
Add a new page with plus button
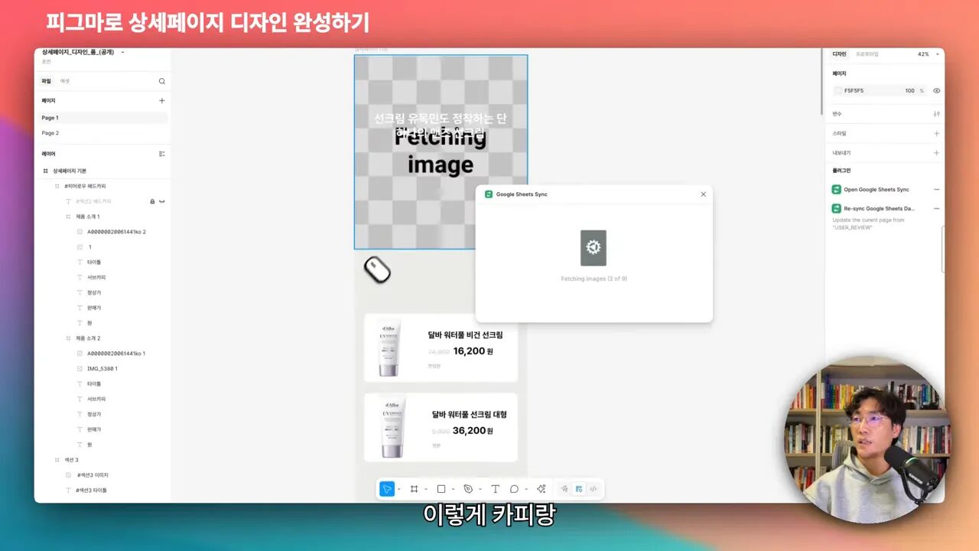[161, 100]
